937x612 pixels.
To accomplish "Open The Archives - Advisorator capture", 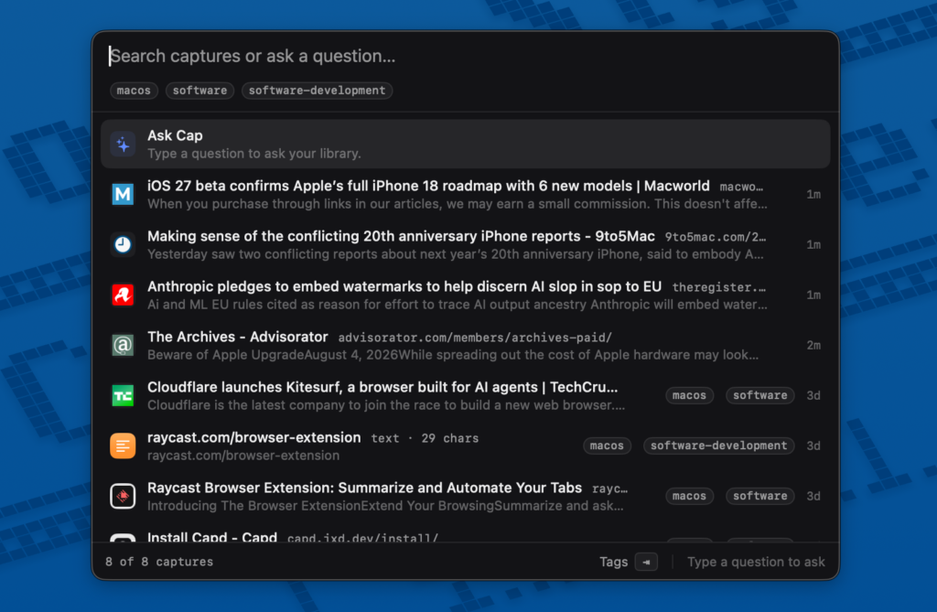I will [466, 345].
